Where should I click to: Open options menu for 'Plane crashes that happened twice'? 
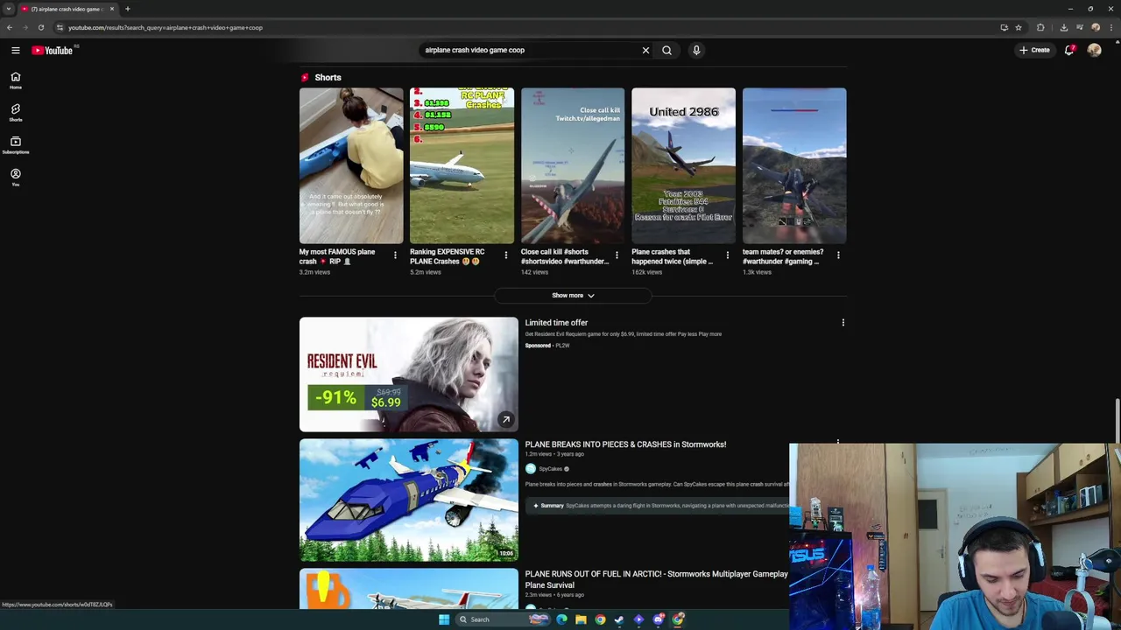pos(727,255)
